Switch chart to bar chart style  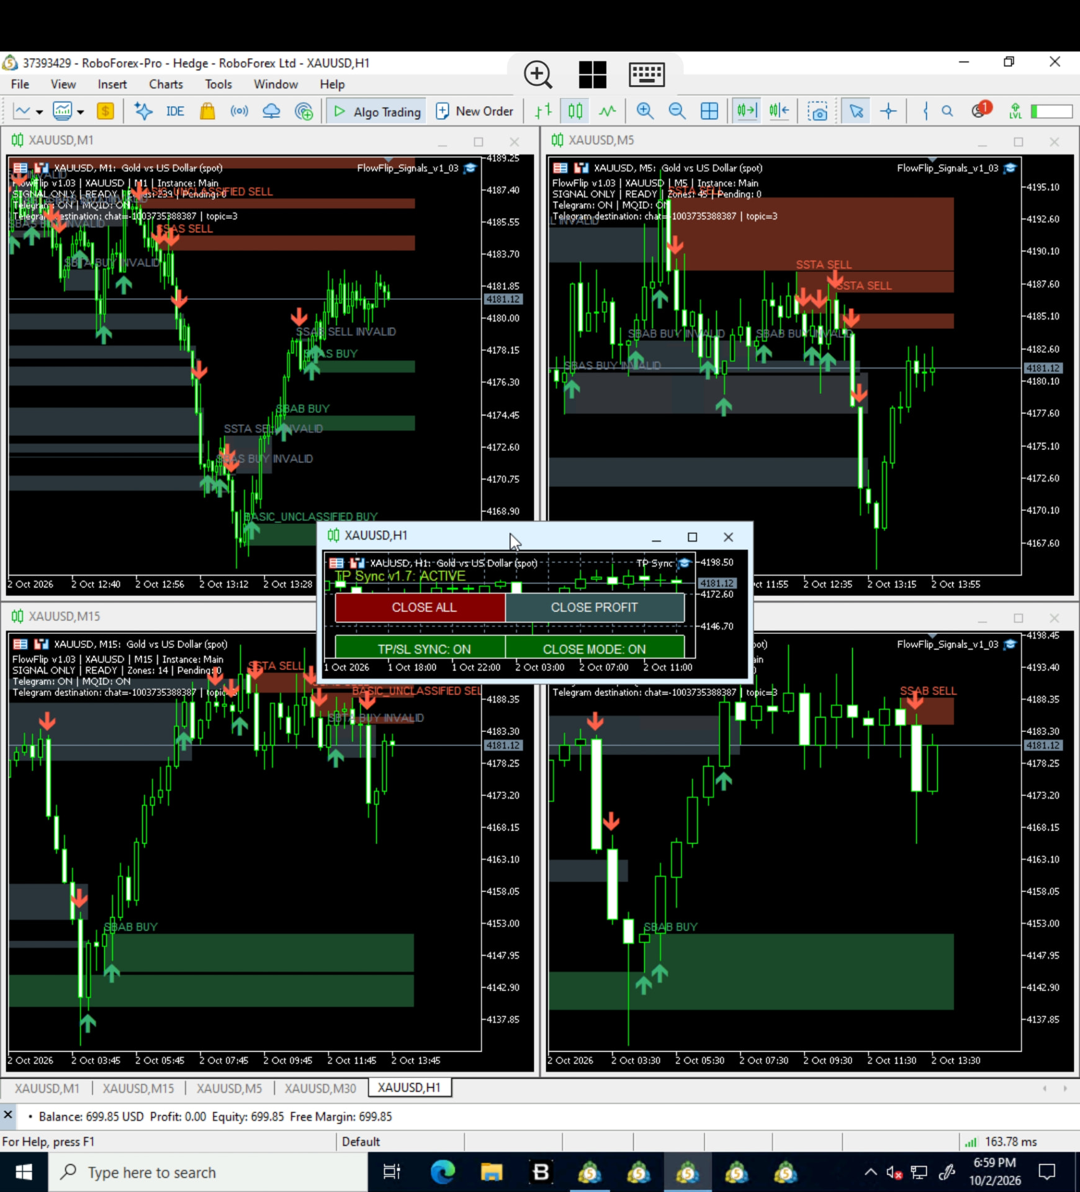click(543, 111)
